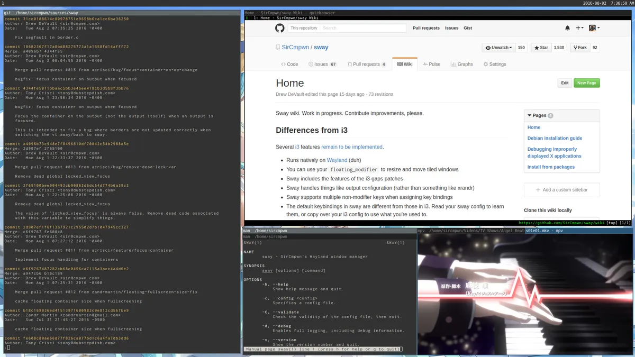Click the New Page button
Viewport: 635px width, 357px height.
pyautogui.click(x=586, y=83)
